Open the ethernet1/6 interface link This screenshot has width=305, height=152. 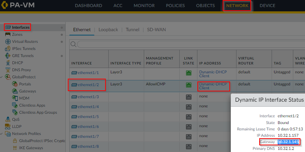pos(88,126)
